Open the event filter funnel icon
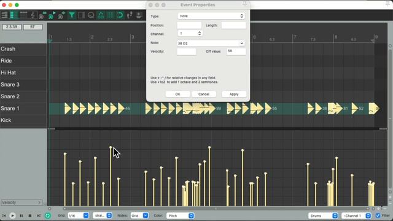The width and height of the screenshot is (393, 221). [x=72, y=15]
